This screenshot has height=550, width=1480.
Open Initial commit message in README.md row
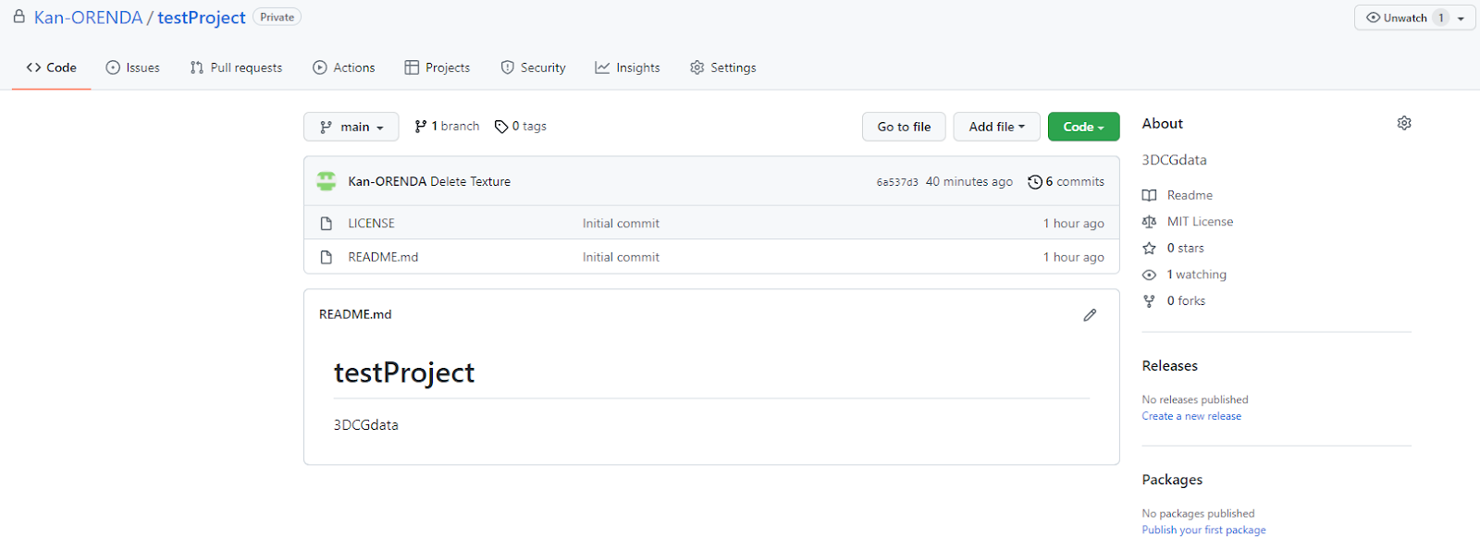[621, 257]
